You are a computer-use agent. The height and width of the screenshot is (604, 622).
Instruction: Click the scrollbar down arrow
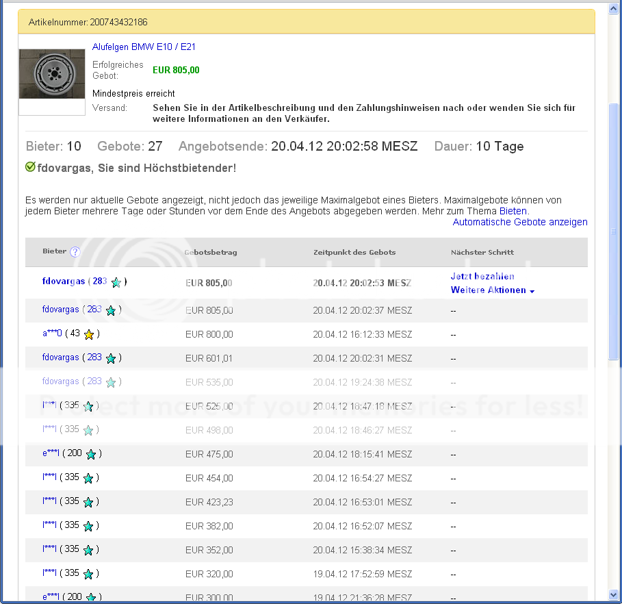tap(614, 595)
